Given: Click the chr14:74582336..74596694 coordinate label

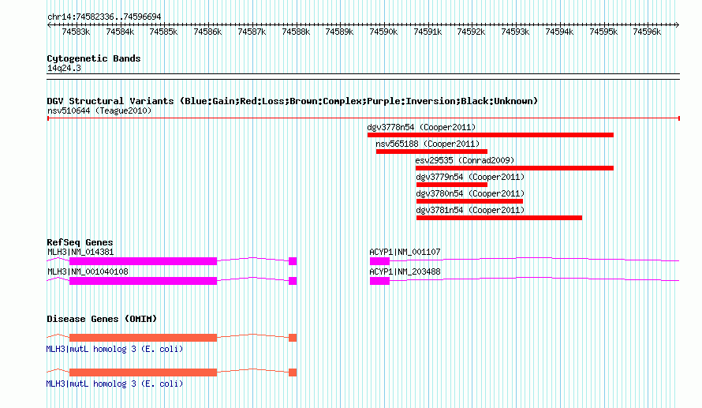Looking at the screenshot, I should click(104, 17).
